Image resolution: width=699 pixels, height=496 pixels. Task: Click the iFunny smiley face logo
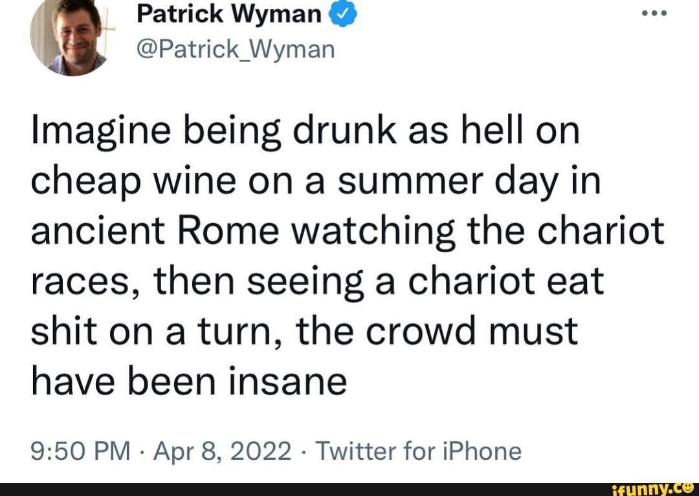(687, 488)
